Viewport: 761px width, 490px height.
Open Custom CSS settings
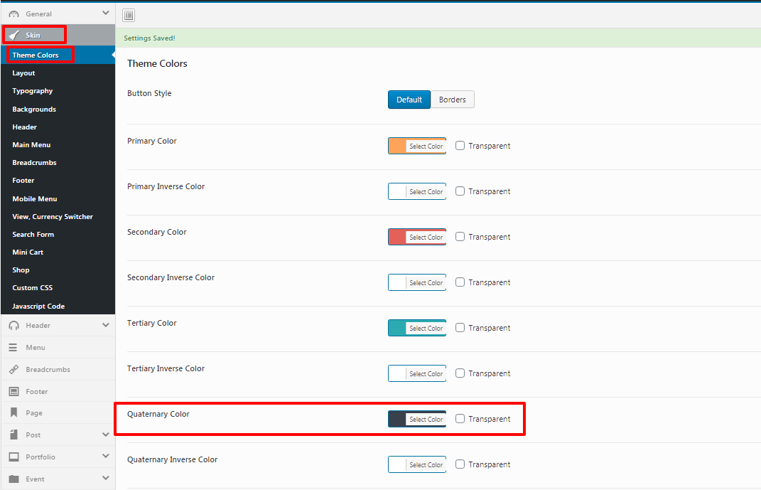tap(58, 287)
